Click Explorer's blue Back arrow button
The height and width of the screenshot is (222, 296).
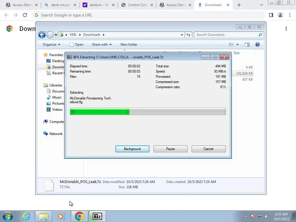pyautogui.click(x=42, y=35)
